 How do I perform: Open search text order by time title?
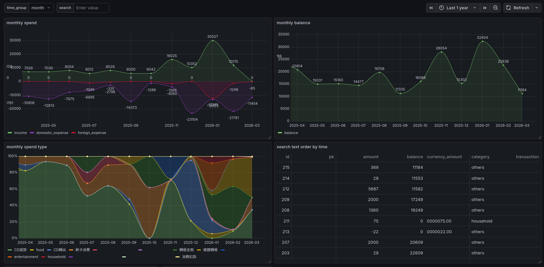click(302, 147)
